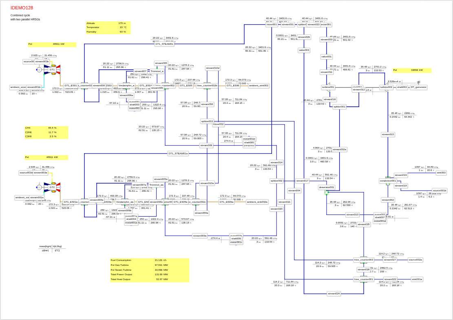The image size is (453, 320).
Task: Click the generator circle attached to GT1
Action: (x=39, y=70)
